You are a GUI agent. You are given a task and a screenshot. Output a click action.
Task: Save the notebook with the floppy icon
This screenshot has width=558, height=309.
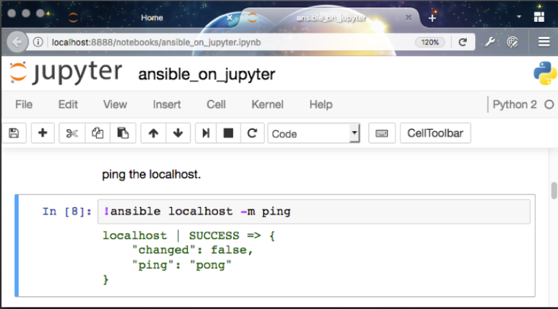tap(14, 133)
